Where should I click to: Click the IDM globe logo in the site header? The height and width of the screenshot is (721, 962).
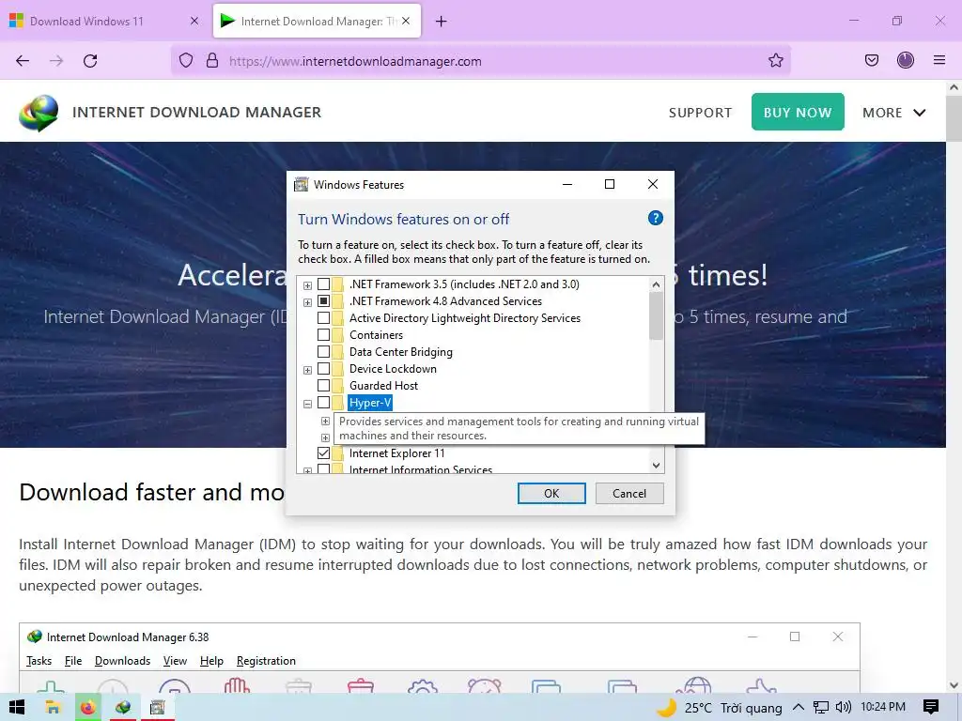click(x=39, y=113)
